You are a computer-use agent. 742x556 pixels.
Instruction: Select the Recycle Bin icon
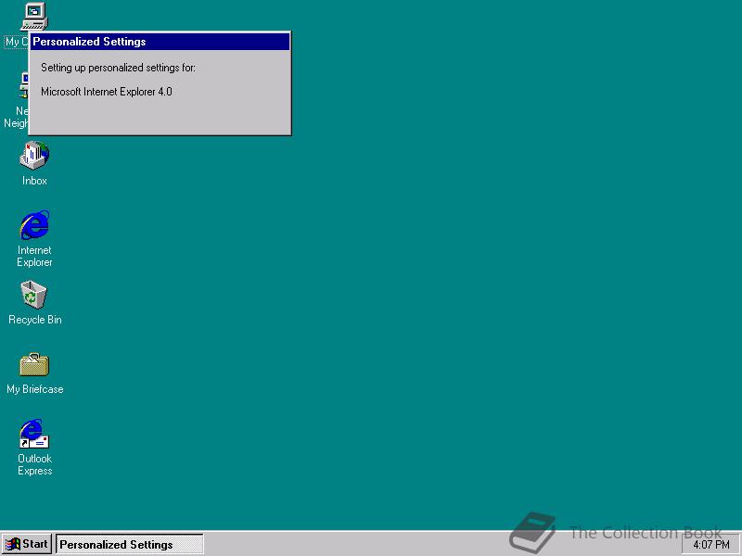pyautogui.click(x=34, y=295)
